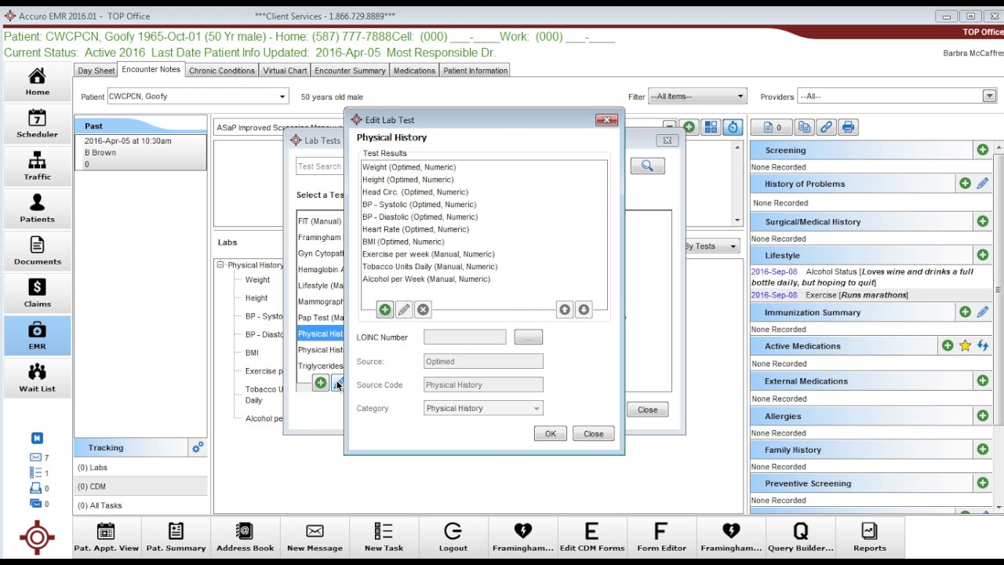Add a new Allergies entry
Image resolution: width=1004 pixels, height=565 pixels.
pyautogui.click(x=983, y=416)
